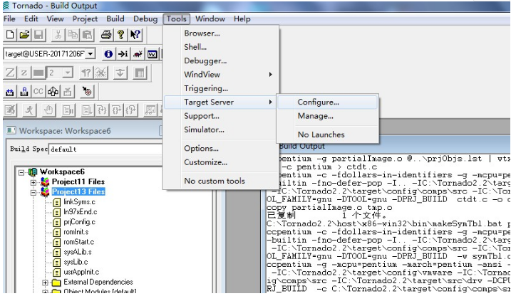Collapse the Project13 Files node
Screen dimensions: 516x301
click(33, 193)
